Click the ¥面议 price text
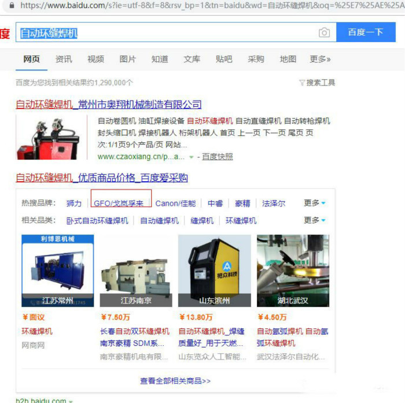This screenshot has height=403, width=405. [x=34, y=317]
